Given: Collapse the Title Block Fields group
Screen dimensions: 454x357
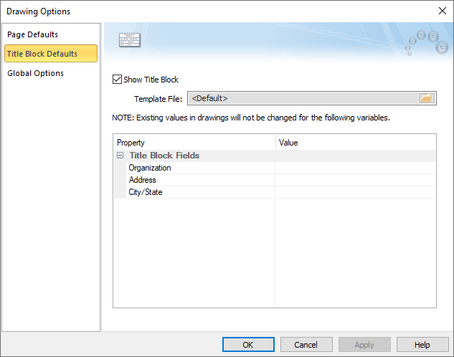Looking at the screenshot, I should pyautogui.click(x=120, y=156).
